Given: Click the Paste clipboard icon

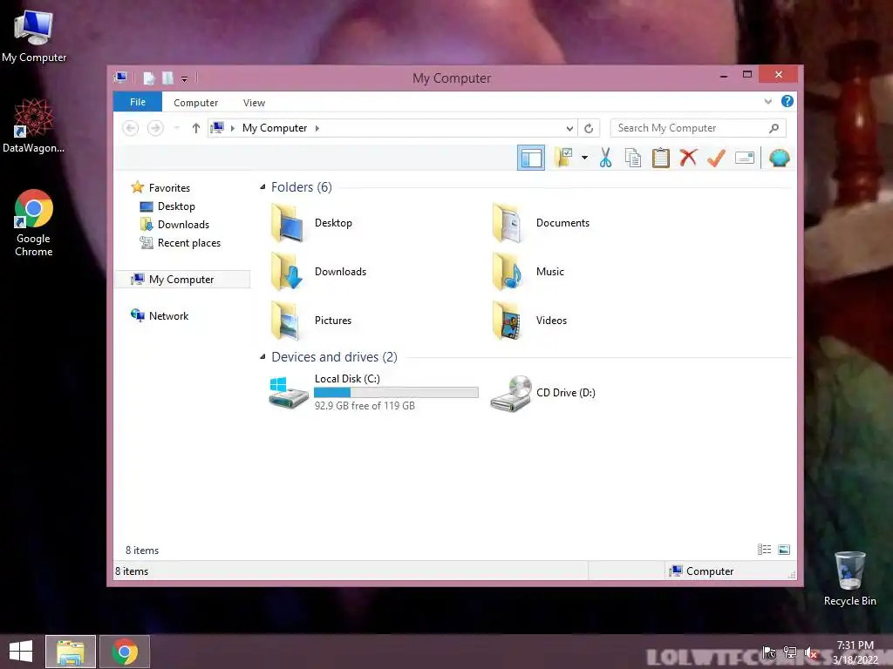Looking at the screenshot, I should pos(661,158).
